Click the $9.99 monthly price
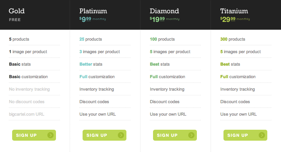The image size is (281, 152). (92, 19)
